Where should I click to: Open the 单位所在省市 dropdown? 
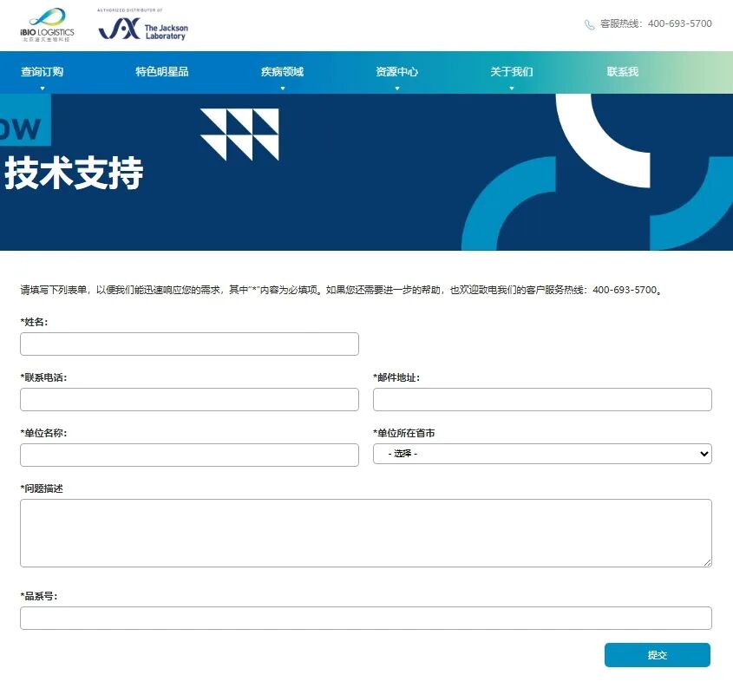point(542,454)
